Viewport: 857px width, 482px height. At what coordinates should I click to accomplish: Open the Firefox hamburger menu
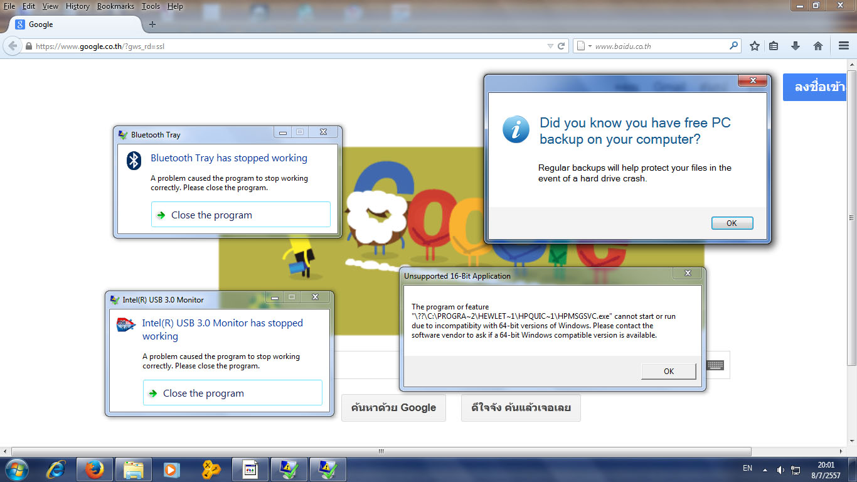pyautogui.click(x=844, y=46)
